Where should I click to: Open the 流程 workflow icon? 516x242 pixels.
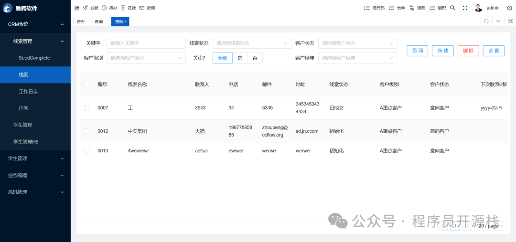(412, 8)
